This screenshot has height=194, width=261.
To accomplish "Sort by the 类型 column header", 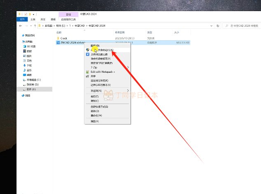I will click(149, 32).
